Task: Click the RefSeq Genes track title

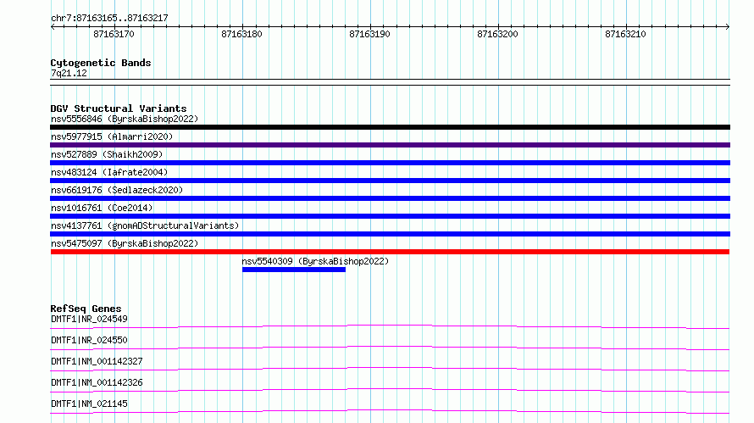Action: click(x=86, y=309)
